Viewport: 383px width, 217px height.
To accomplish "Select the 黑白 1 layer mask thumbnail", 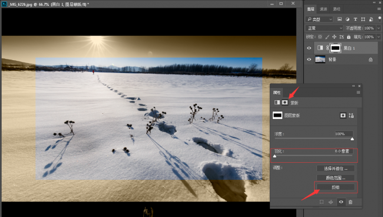I will click(x=335, y=48).
